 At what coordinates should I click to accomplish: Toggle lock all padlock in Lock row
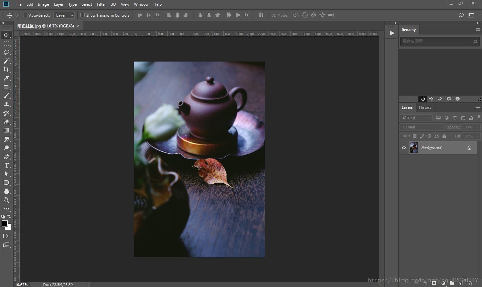tap(444, 136)
